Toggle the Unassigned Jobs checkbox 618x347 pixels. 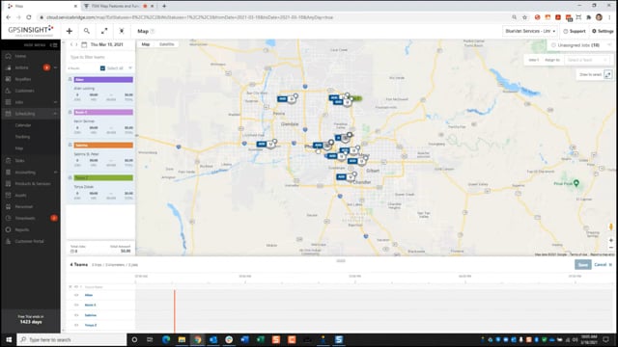click(x=553, y=45)
